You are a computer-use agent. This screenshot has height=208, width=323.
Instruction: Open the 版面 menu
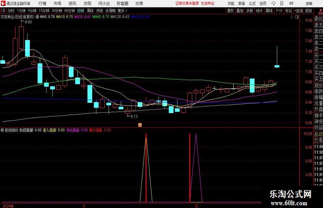[x=242, y=3]
